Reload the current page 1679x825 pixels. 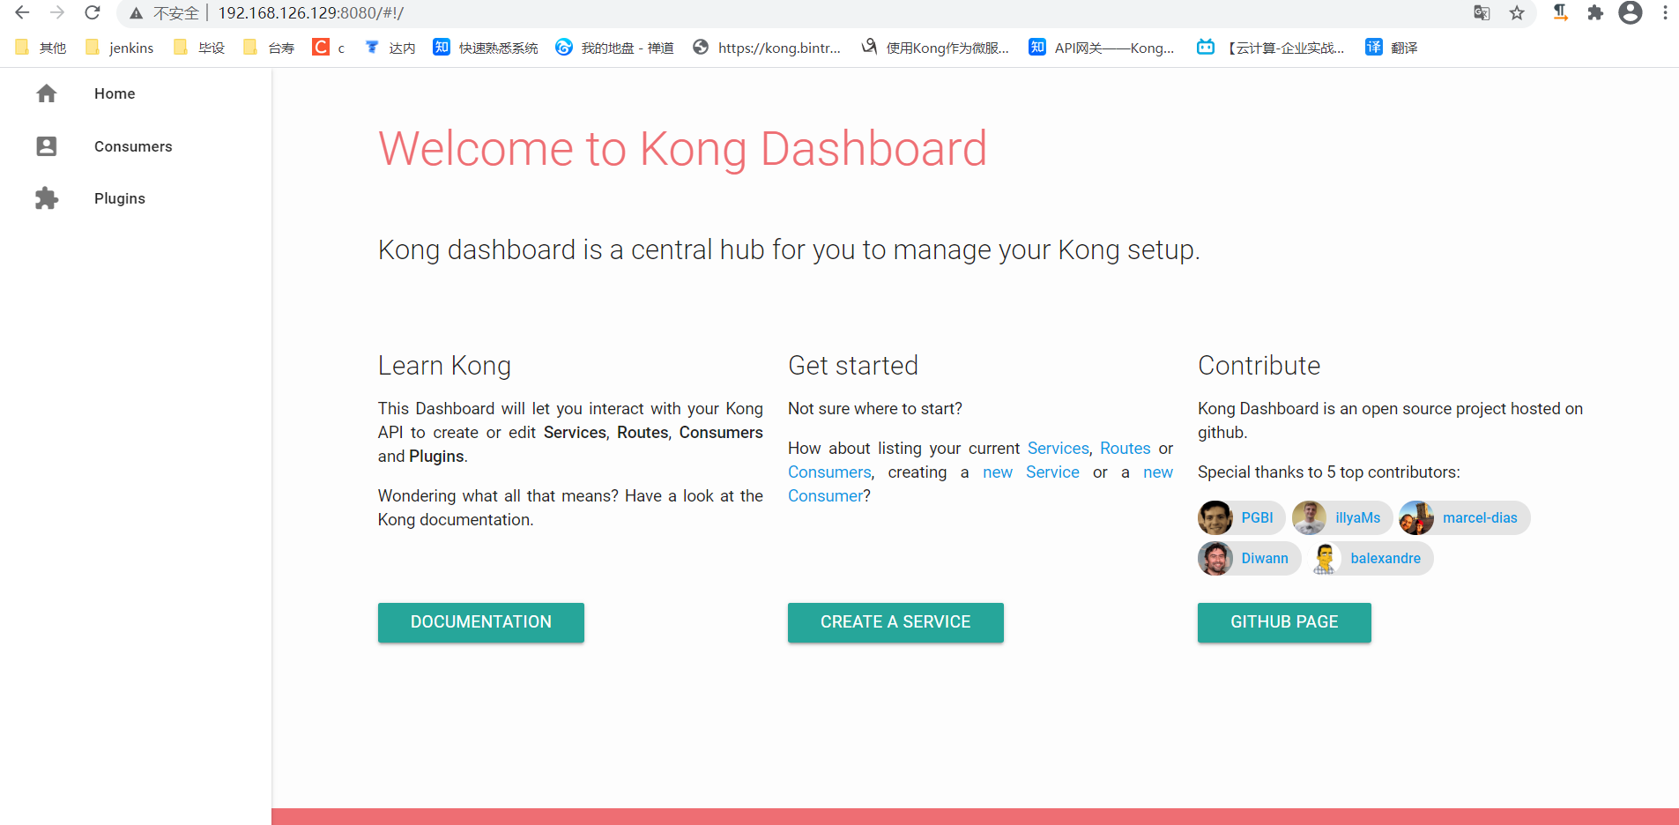92,13
